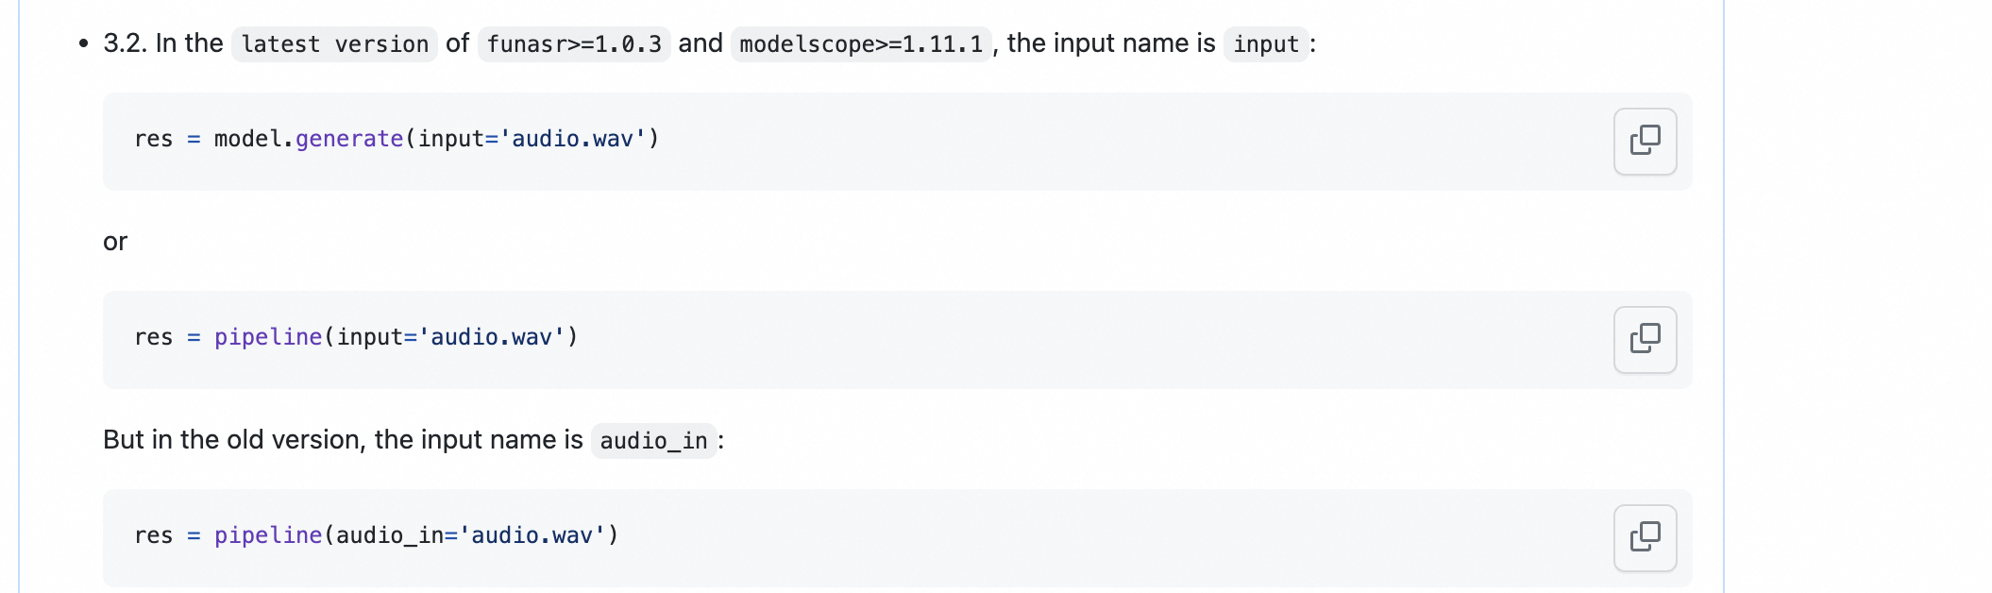Click the 'or' text between code blocks
Screen dimensions: 1992x593
pyautogui.click(x=115, y=243)
